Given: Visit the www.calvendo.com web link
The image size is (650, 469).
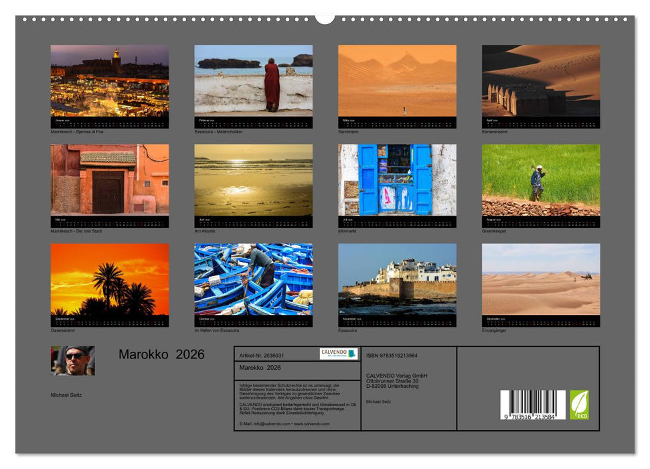Looking at the screenshot, I should click(x=312, y=424).
